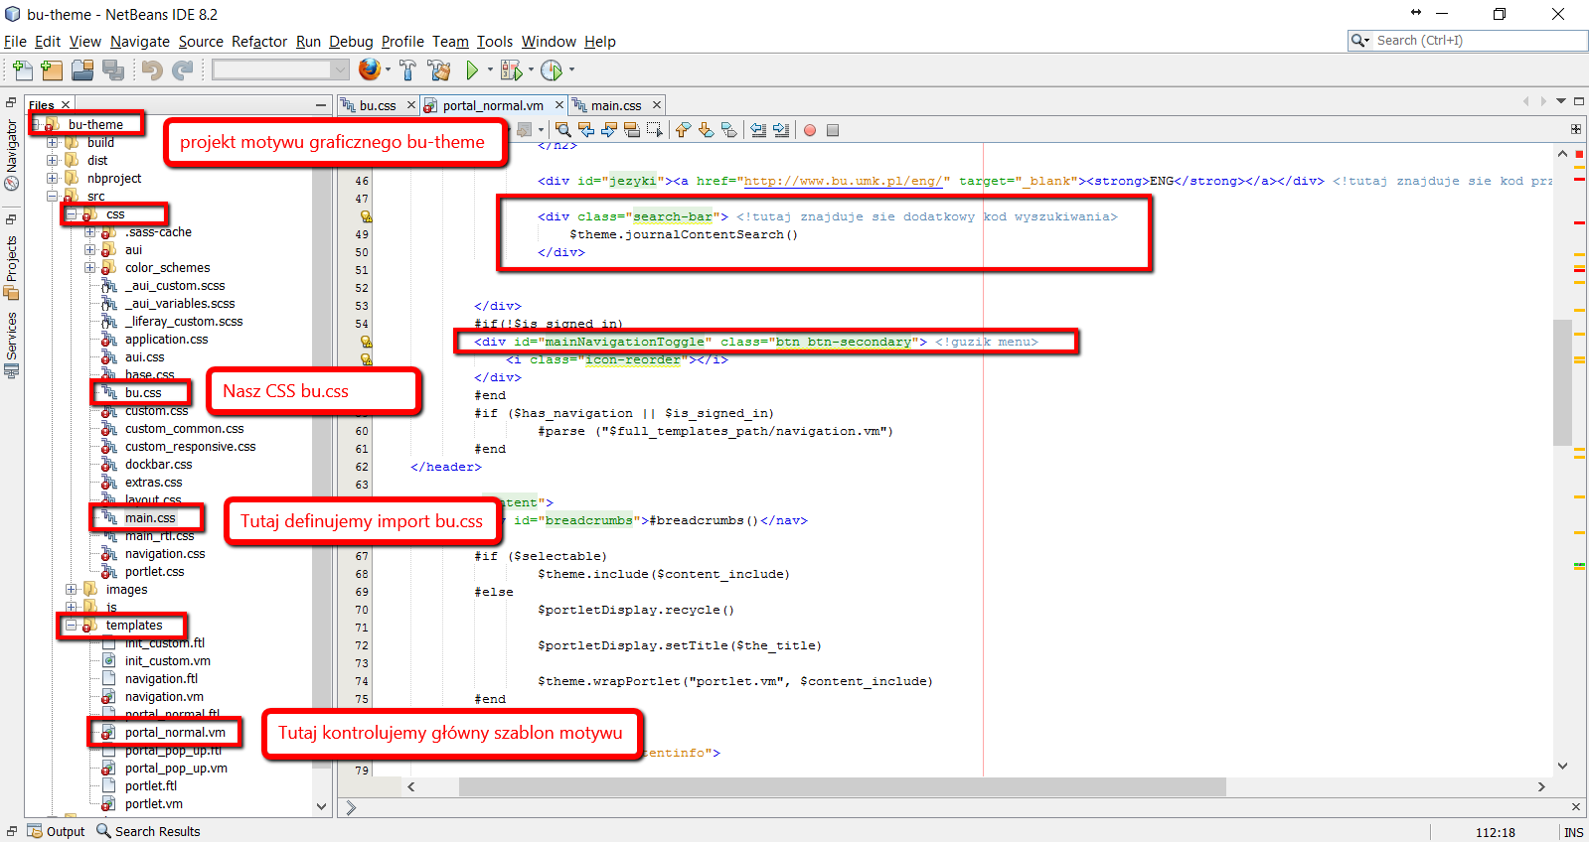Click the Clean and Build icon
Screen dimensions: 1589x842
click(x=438, y=70)
